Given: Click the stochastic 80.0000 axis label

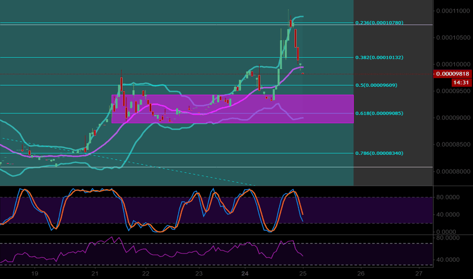Looking at the screenshot, I should [448, 197].
